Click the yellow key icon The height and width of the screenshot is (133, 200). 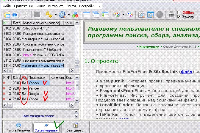tap(49, 15)
